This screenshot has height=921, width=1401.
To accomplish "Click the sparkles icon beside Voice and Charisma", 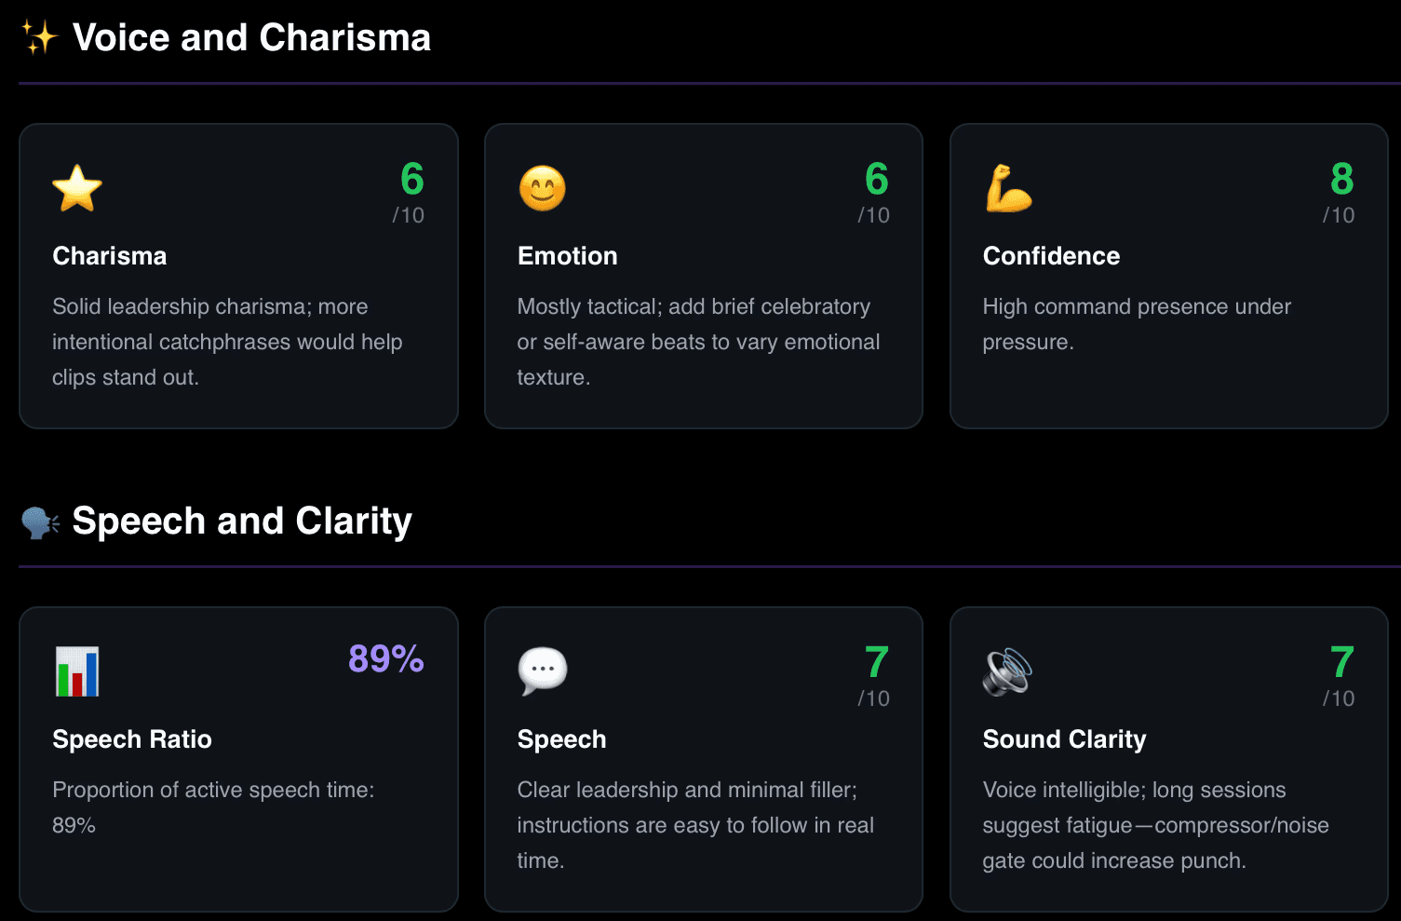I will click(x=40, y=37).
